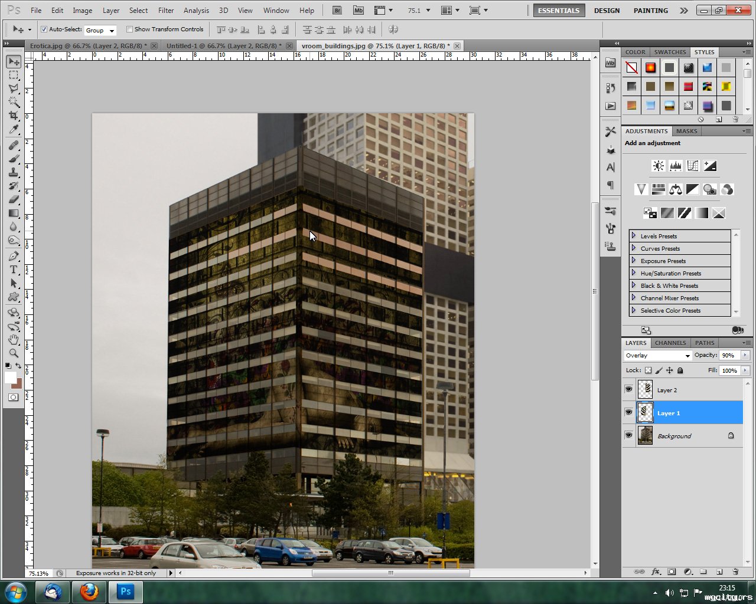Enable Show Transform Controls checkbox
Image resolution: width=756 pixels, height=604 pixels.
pyautogui.click(x=130, y=29)
